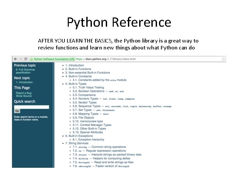Click the Next topic sidebar heading

22,78
